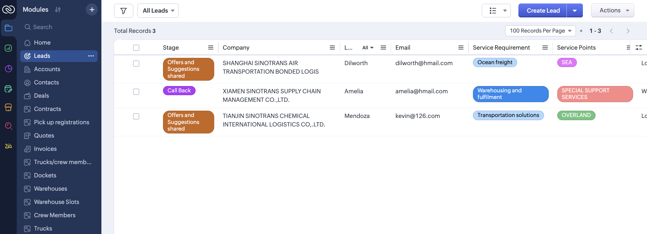Click the SPECIAL SUPPORT SERVICES tag

click(595, 94)
